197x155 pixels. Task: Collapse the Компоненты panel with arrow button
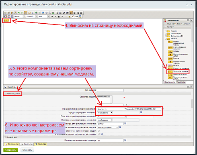(x=192, y=20)
